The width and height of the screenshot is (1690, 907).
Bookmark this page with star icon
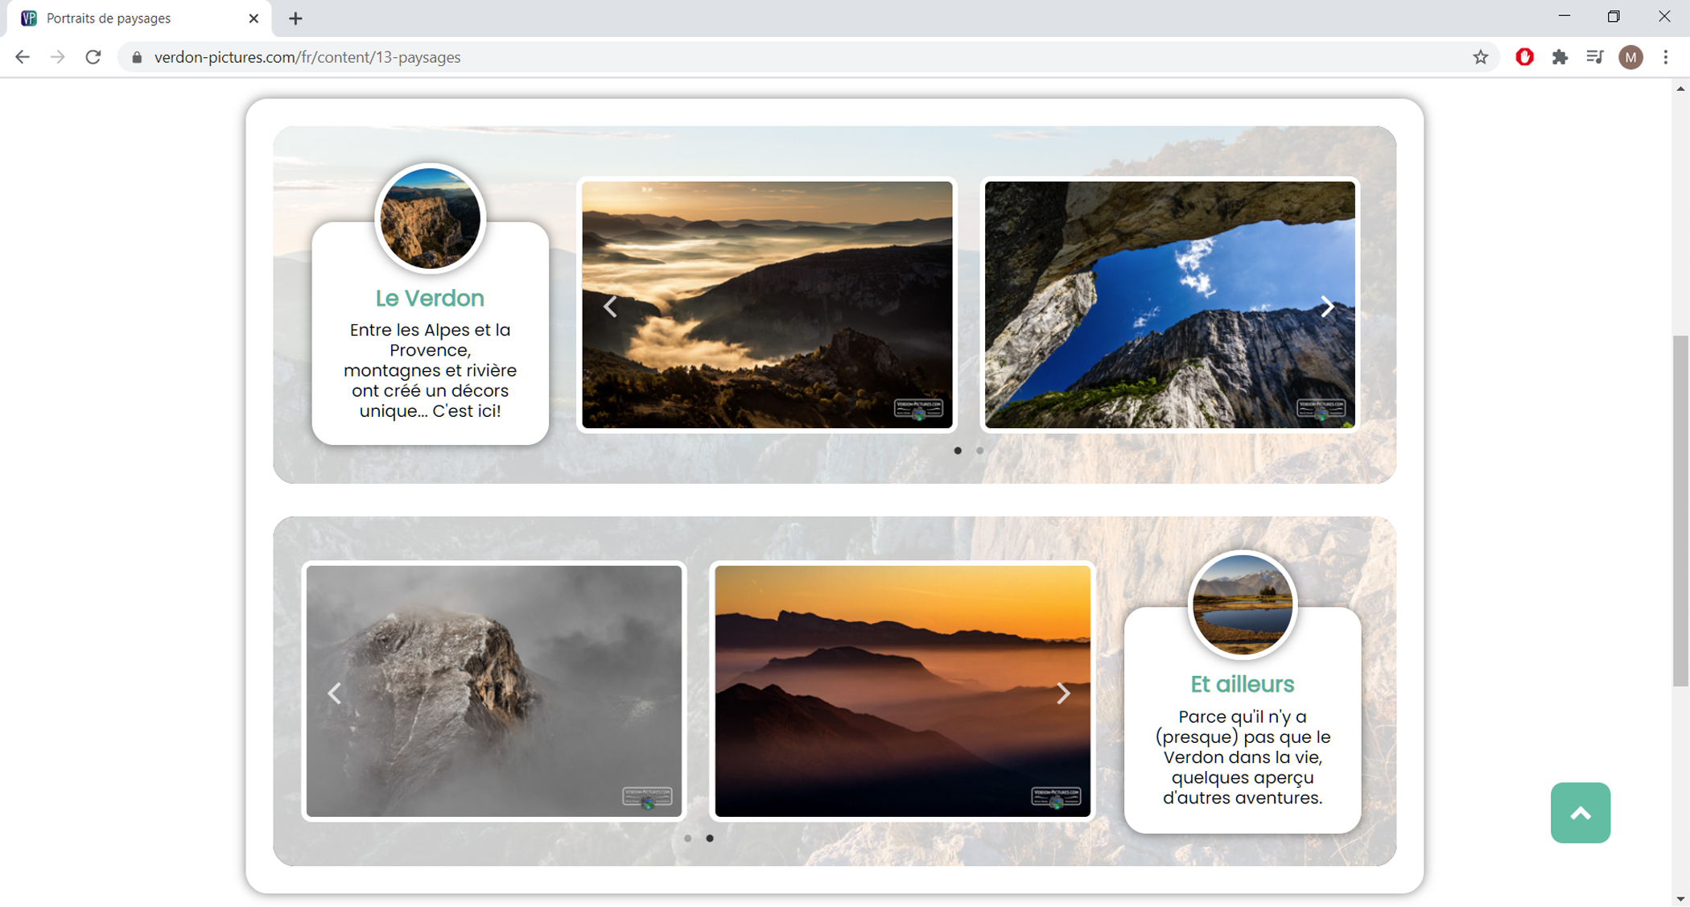[x=1481, y=57]
